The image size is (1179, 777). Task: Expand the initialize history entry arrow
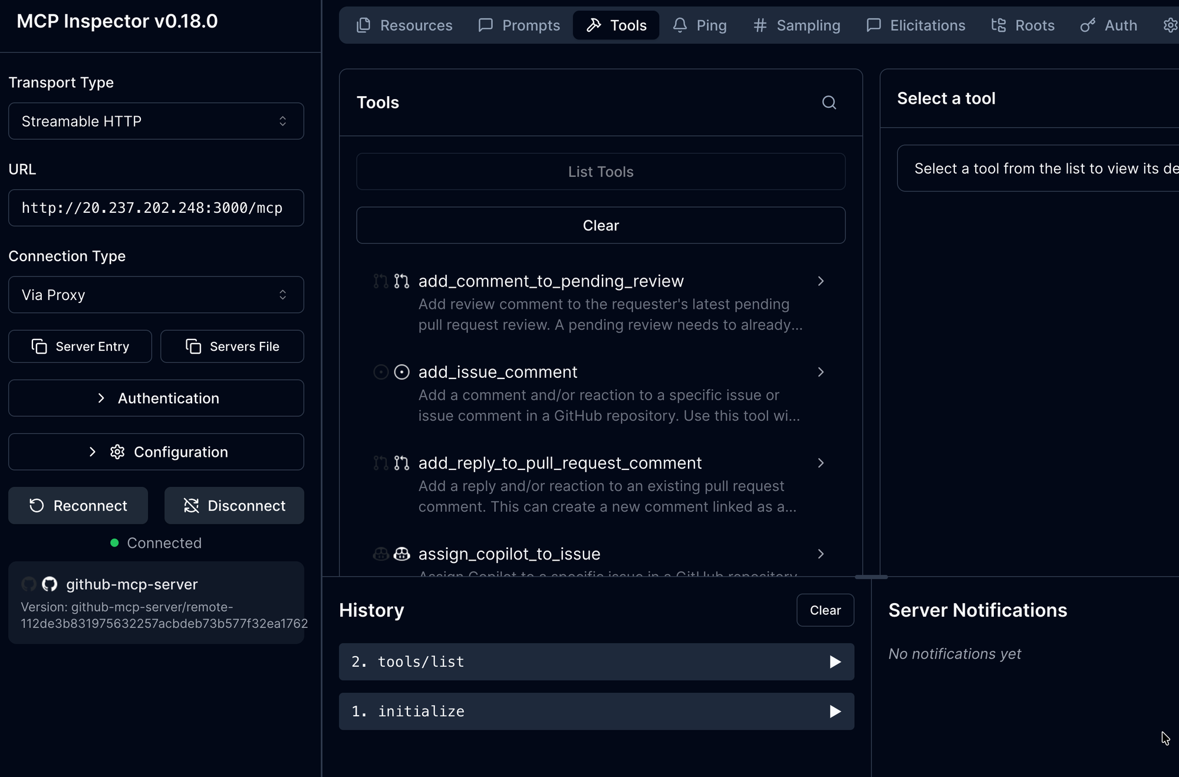pos(835,712)
